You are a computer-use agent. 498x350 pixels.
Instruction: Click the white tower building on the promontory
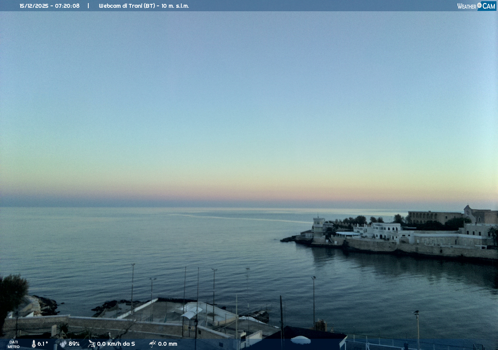click(319, 229)
